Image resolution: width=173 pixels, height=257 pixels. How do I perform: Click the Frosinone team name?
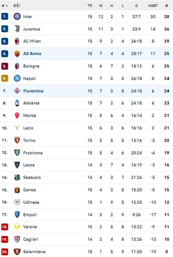[33, 153]
